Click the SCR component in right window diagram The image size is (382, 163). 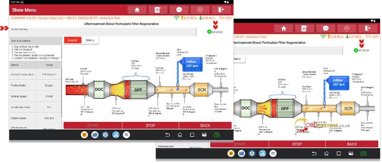348,108
